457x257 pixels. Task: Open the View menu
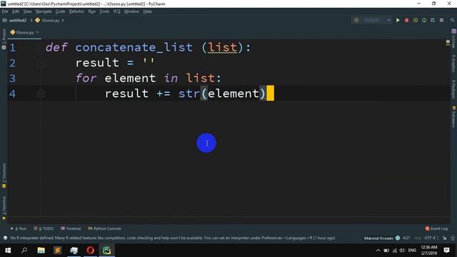click(27, 11)
